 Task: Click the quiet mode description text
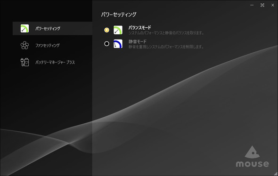(166, 47)
